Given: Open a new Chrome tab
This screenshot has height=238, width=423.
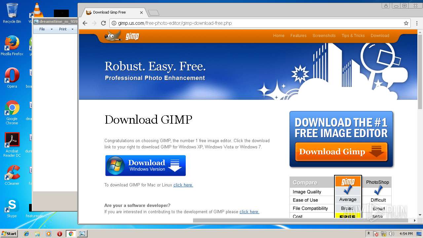Looking at the screenshot, I should coord(154,13).
